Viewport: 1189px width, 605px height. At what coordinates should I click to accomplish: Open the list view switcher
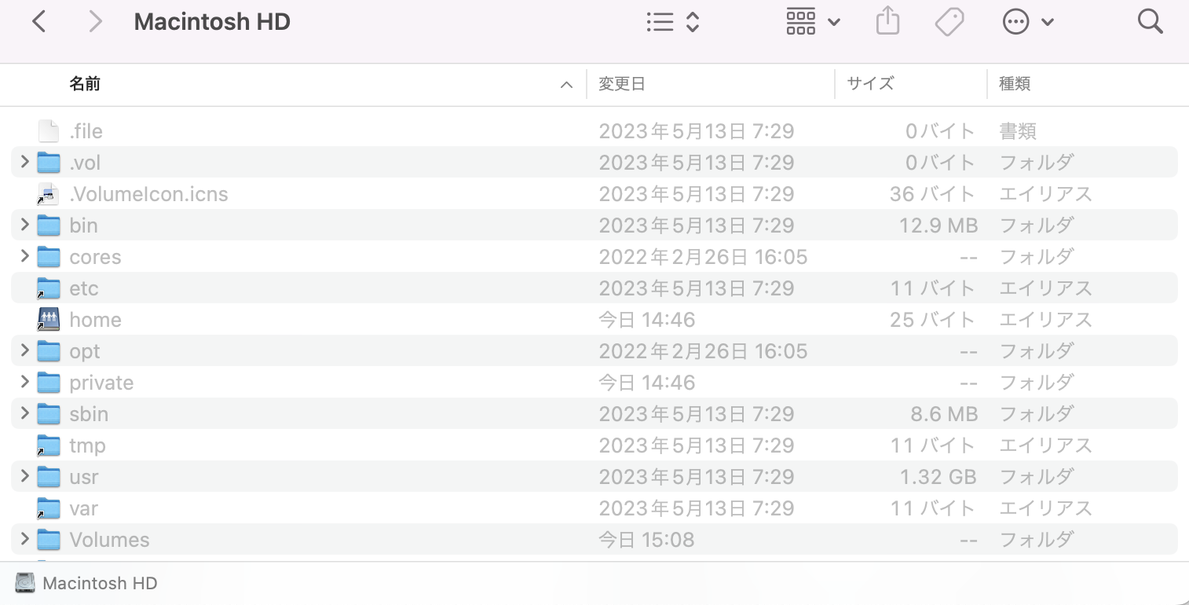(x=672, y=22)
